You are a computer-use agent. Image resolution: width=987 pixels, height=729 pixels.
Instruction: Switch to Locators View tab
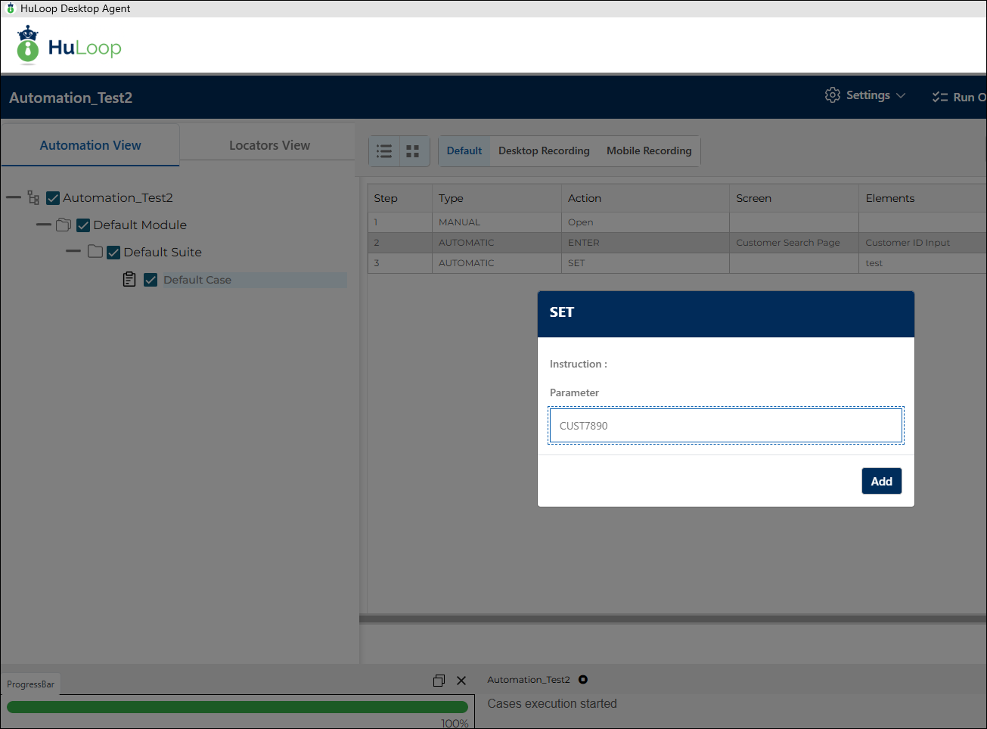click(269, 145)
